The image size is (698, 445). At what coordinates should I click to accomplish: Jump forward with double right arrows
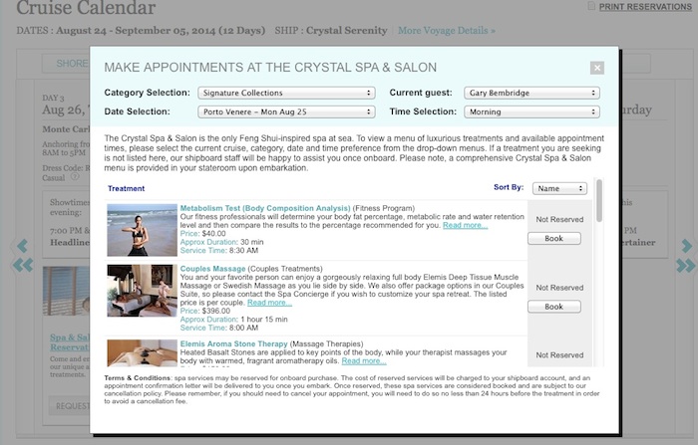click(x=686, y=266)
